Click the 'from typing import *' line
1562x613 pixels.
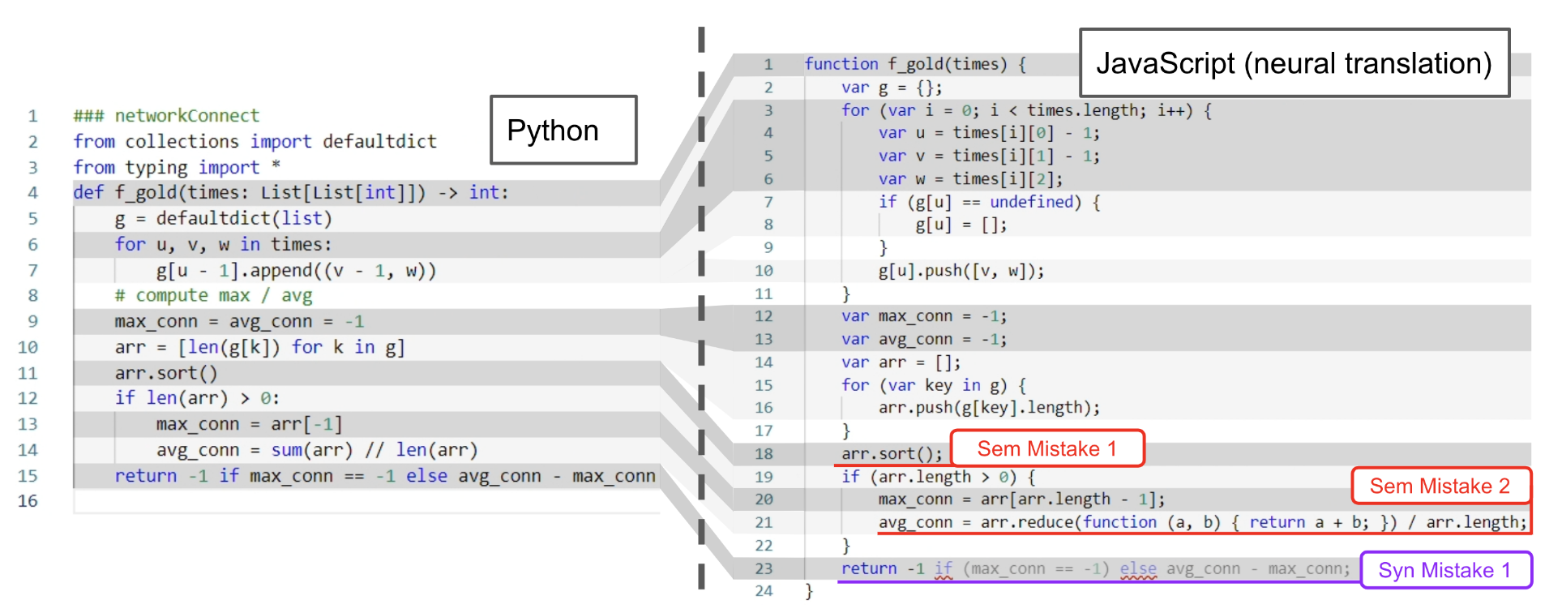coord(177,168)
